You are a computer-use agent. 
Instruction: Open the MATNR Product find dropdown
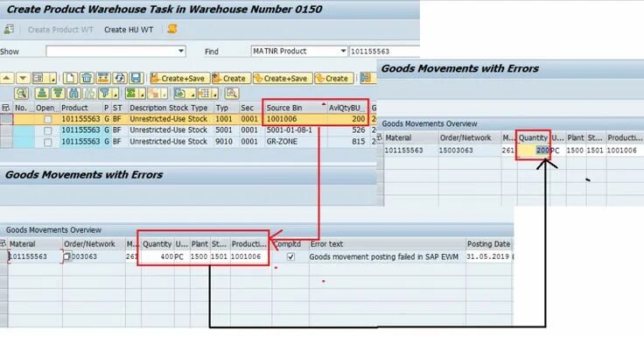coord(343,51)
